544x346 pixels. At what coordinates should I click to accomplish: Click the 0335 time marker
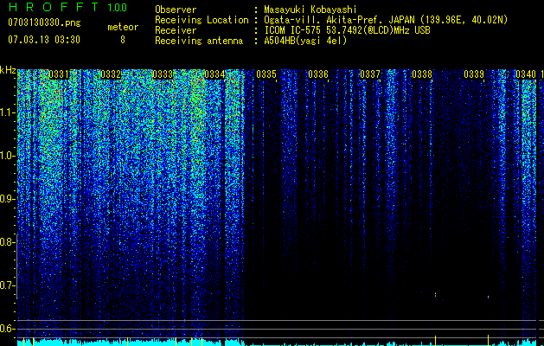pos(266,74)
